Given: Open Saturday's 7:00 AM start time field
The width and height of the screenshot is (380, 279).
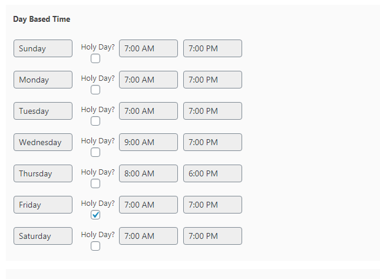Looking at the screenshot, I should [148, 236].
